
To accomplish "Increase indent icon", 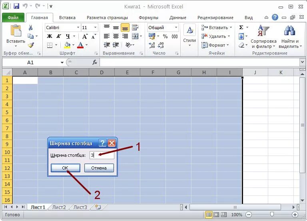I will [116, 45].
